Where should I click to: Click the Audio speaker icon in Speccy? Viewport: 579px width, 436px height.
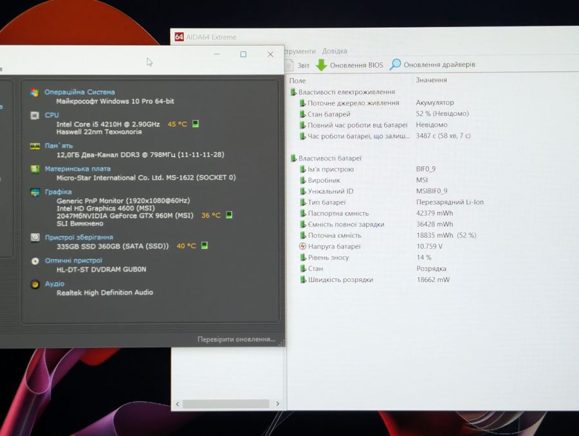(x=35, y=284)
